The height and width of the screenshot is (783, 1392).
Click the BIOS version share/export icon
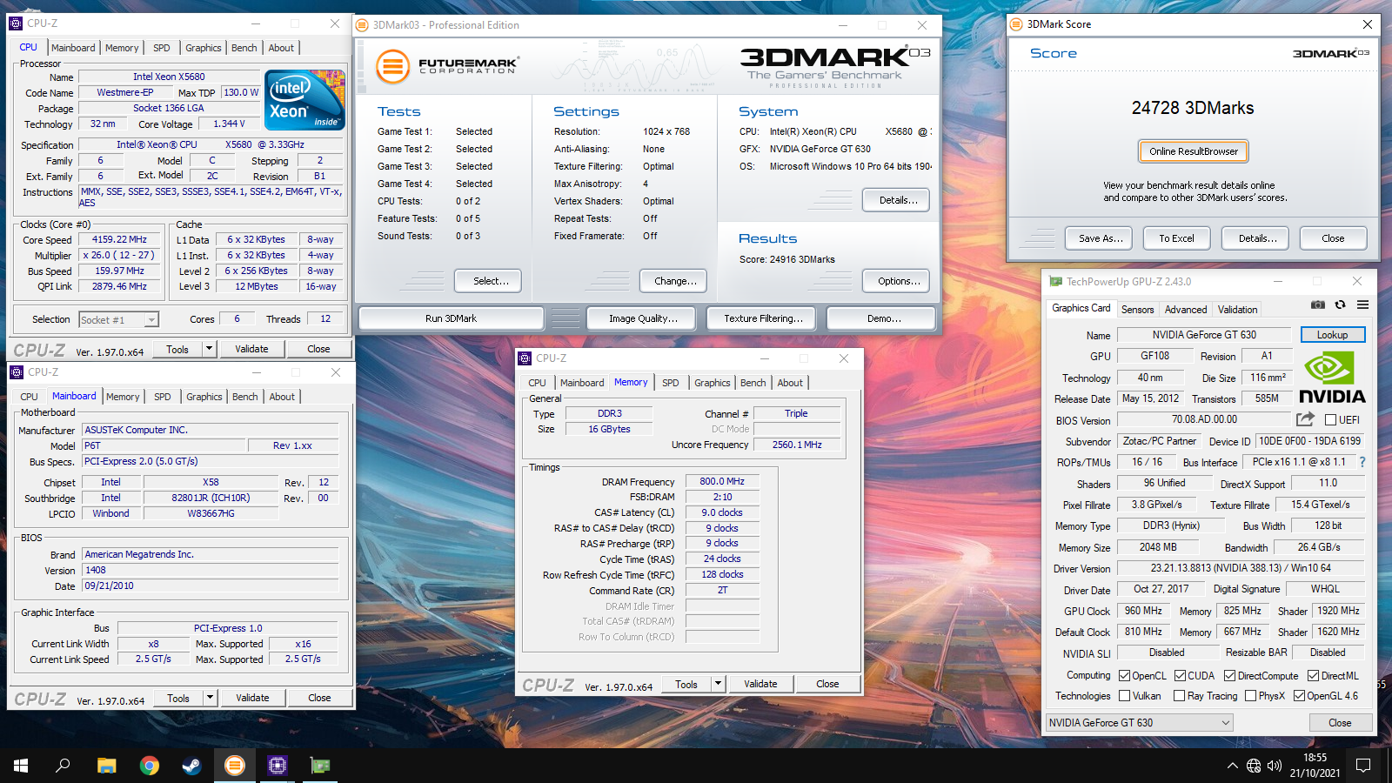coord(1305,419)
